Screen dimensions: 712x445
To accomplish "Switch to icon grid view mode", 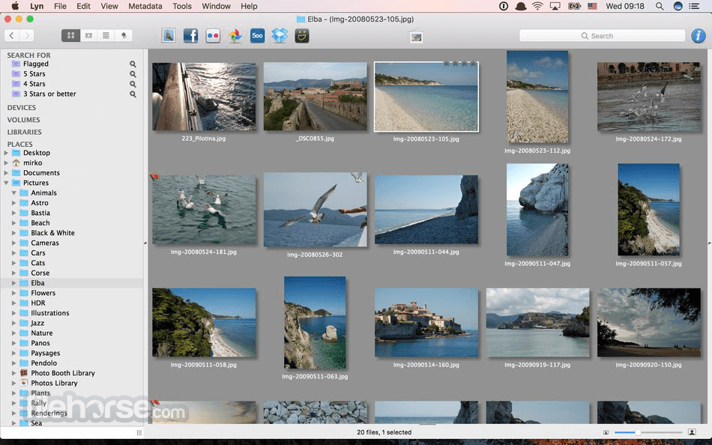I will (x=71, y=35).
